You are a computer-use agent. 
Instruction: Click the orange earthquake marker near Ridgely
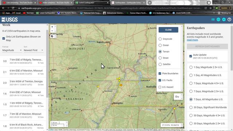121,85
